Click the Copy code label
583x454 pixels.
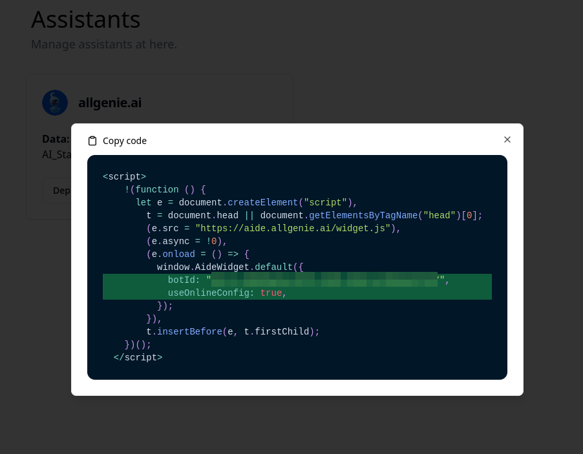tap(125, 140)
